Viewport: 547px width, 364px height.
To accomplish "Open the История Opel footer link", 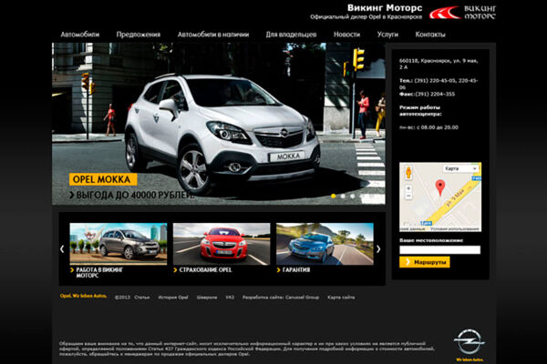I will point(173,298).
